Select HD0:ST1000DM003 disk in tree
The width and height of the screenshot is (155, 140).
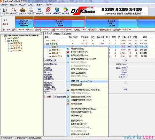(x=23, y=36)
